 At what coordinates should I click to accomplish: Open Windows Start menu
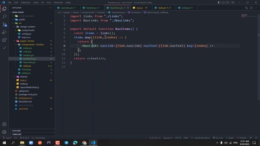(4, 143)
